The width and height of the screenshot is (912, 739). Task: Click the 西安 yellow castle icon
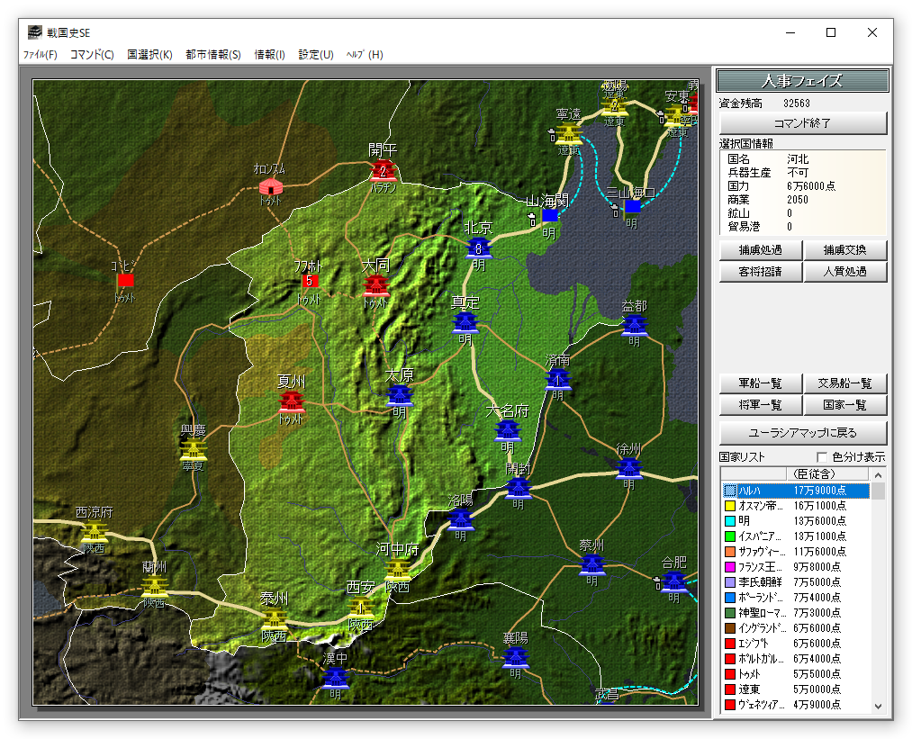point(362,607)
